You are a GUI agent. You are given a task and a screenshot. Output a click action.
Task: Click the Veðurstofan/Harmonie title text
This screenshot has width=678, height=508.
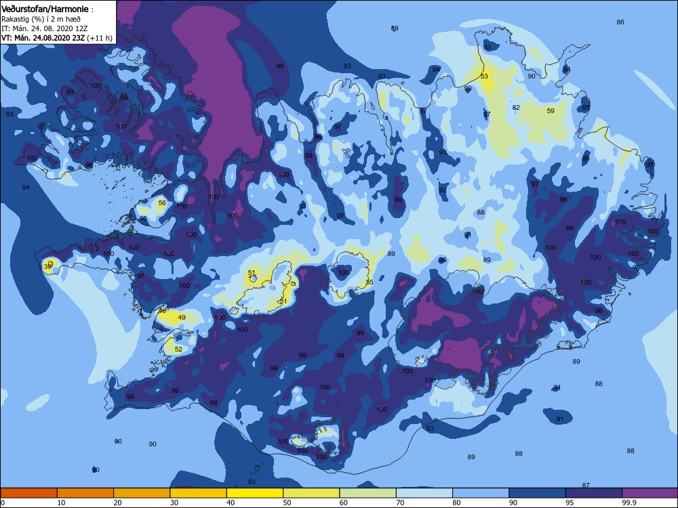click(45, 9)
